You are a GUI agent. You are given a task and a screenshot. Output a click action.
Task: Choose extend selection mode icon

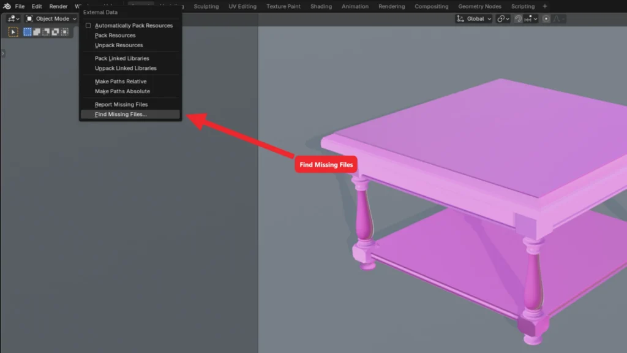[37, 32]
